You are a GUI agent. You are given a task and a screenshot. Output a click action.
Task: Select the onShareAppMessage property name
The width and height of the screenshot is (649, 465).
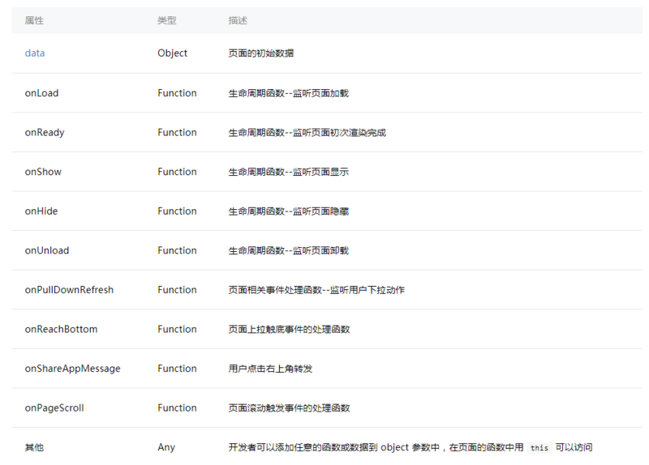coord(72,369)
